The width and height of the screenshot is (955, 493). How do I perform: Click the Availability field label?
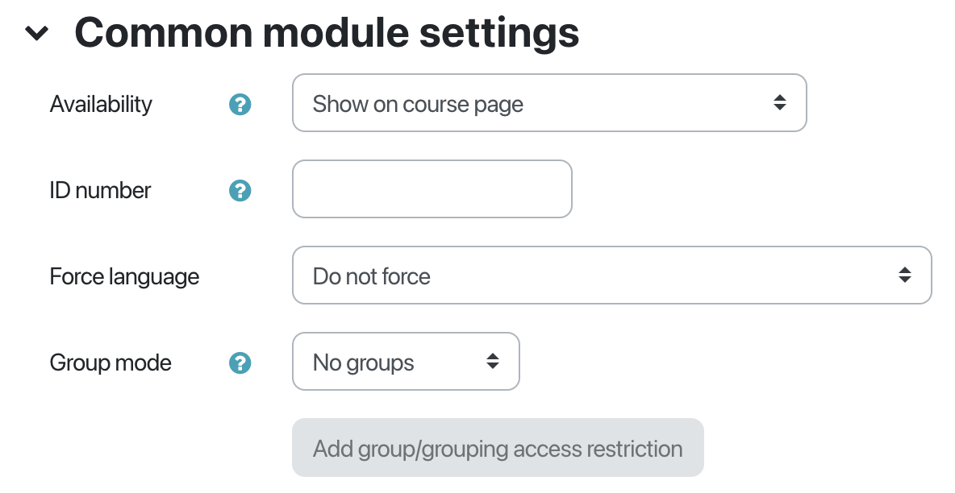(x=101, y=104)
